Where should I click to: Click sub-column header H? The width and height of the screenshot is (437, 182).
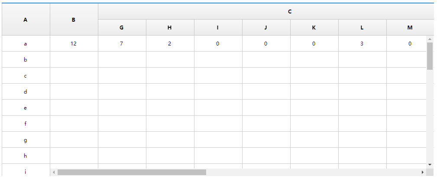(170, 27)
